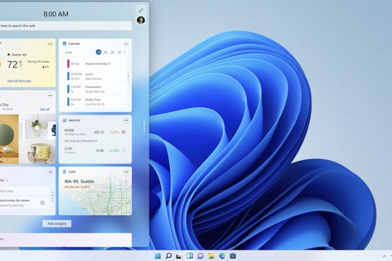Image resolution: width=392 pixels, height=261 pixels.
Task: Show hidden icons with the tray chevron
Action: tap(385, 256)
